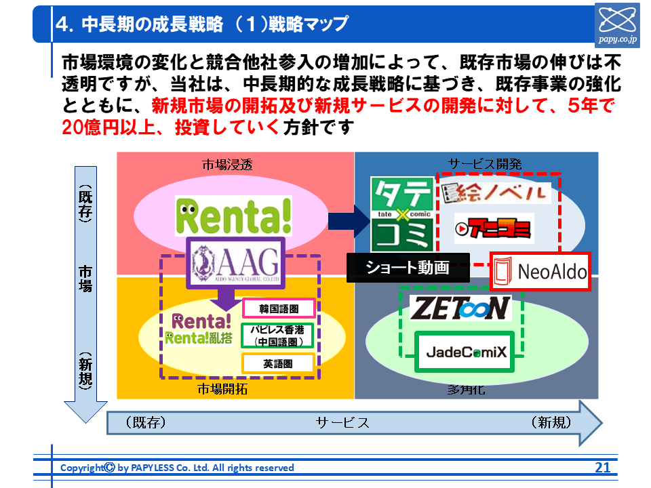Viewport: 651px width, 488px height.
Task: Select the text 既存事業の強化
Action: pyautogui.click(x=558, y=84)
